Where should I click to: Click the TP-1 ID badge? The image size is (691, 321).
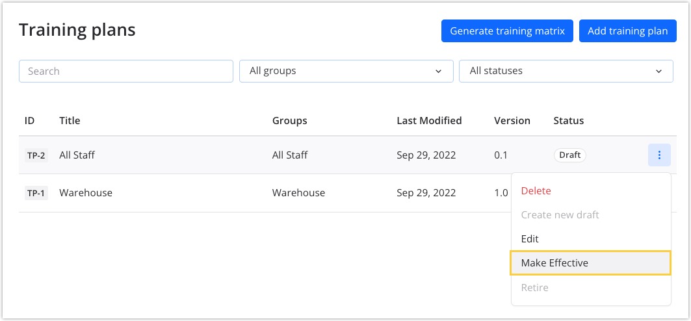click(36, 193)
